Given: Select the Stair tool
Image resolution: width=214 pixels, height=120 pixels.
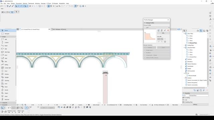Looking at the screenshot, I should coord(8,61).
